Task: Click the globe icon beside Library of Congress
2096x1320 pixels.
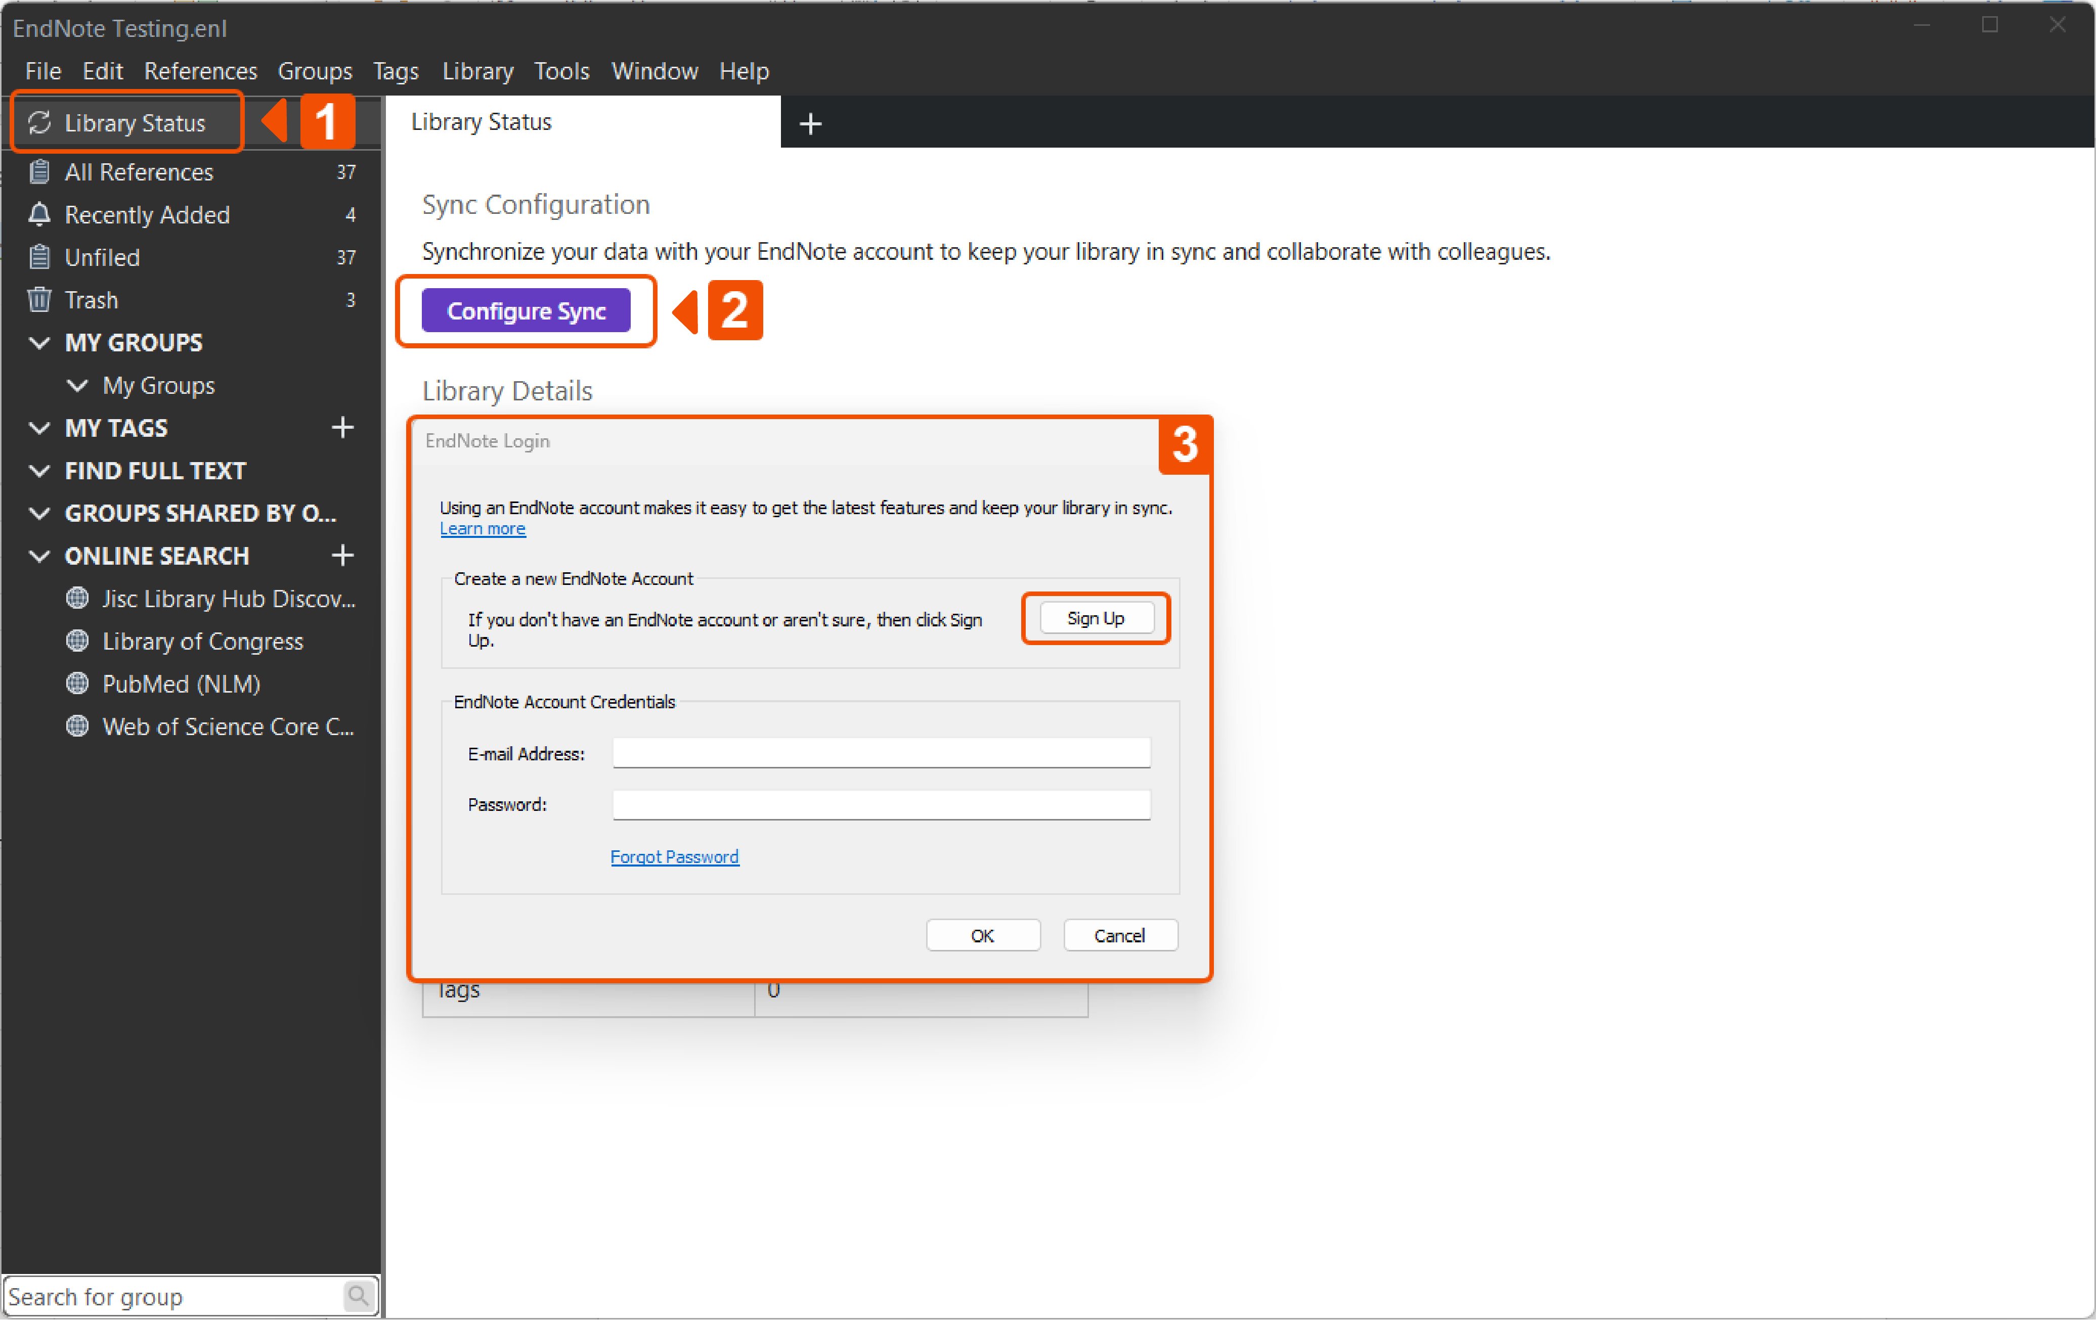Action: click(x=77, y=641)
